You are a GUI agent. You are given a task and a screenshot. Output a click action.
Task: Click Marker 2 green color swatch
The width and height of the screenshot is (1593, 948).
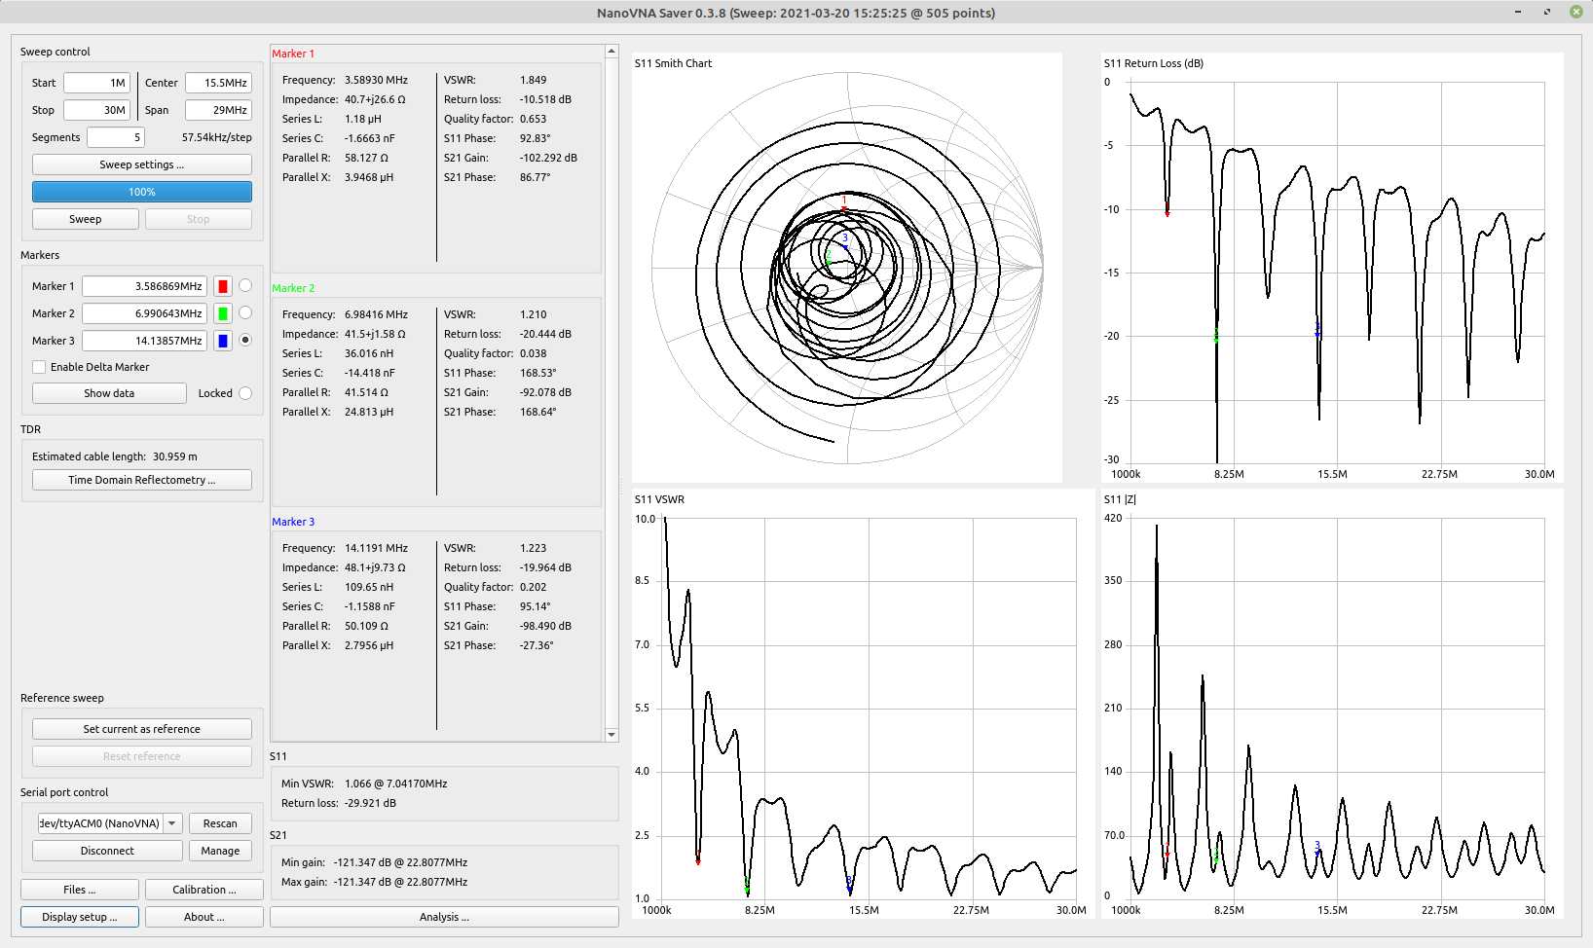tap(223, 313)
